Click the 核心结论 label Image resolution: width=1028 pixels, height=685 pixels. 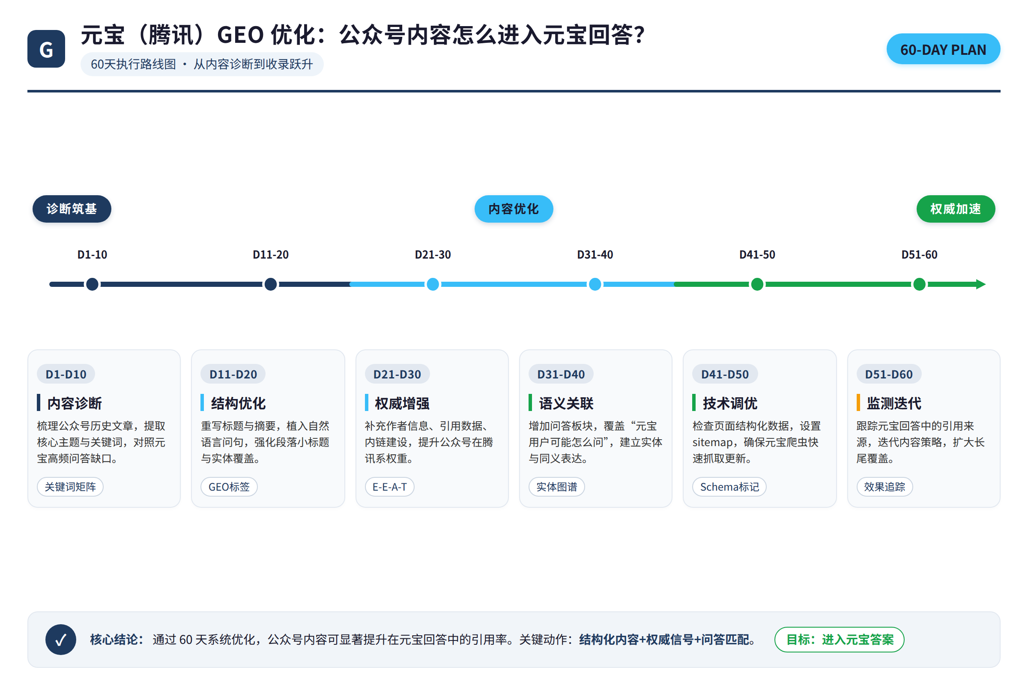[x=117, y=640]
